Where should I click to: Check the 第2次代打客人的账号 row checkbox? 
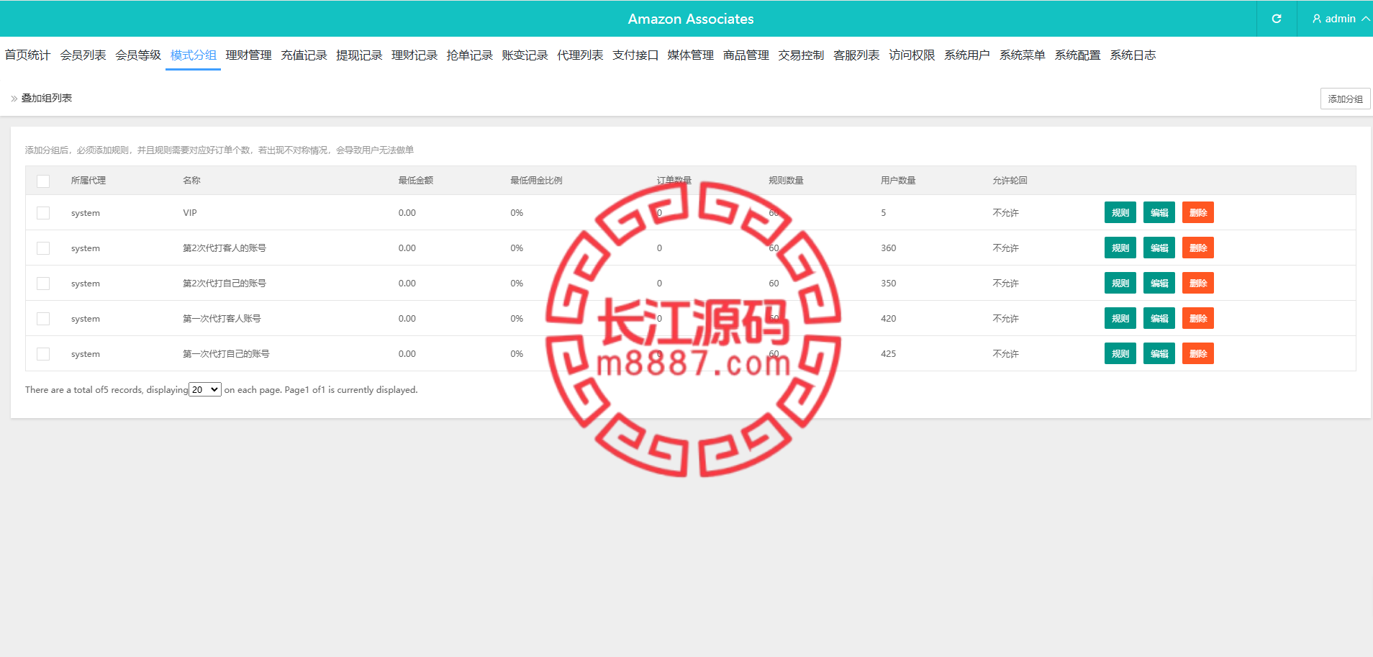43,248
